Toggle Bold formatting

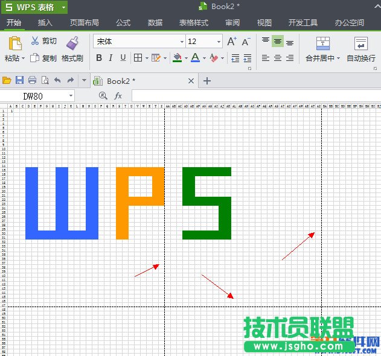point(99,58)
